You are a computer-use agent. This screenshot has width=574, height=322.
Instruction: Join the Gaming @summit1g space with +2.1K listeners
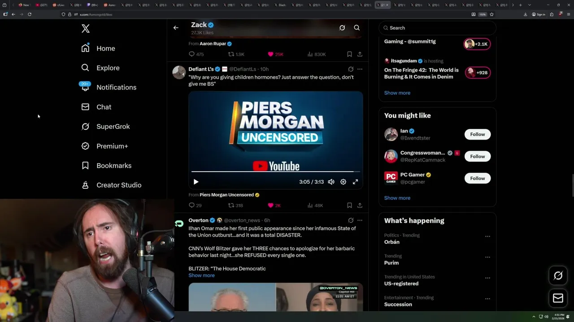tap(477, 44)
